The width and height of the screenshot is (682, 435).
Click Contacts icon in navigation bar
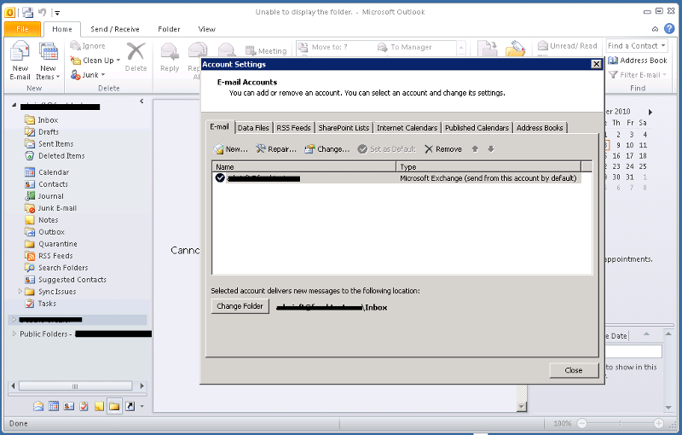coord(69,406)
